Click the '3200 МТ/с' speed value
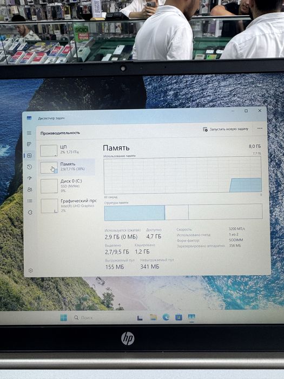 coord(237,228)
